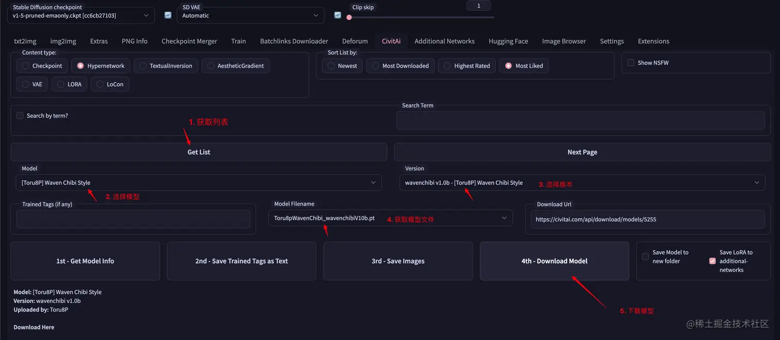Viewport: 780px width, 340px height.
Task: Select VAE content type
Action: coord(32,84)
